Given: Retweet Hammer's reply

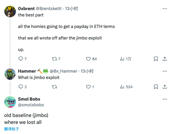Looking at the screenshot, I should (x=54, y=87).
